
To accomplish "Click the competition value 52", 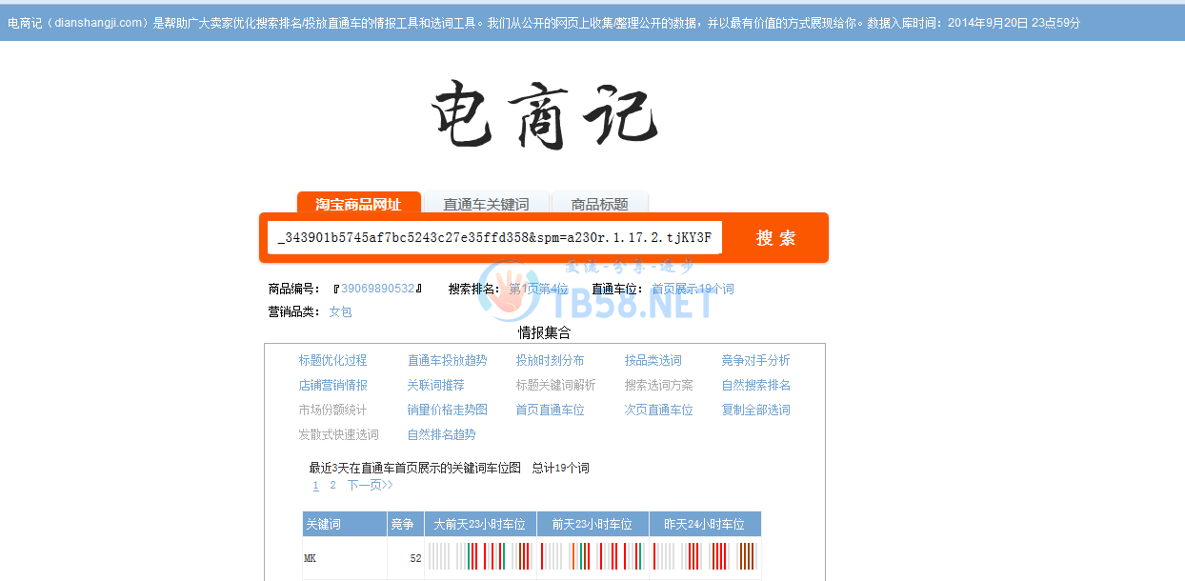I will point(415,558).
